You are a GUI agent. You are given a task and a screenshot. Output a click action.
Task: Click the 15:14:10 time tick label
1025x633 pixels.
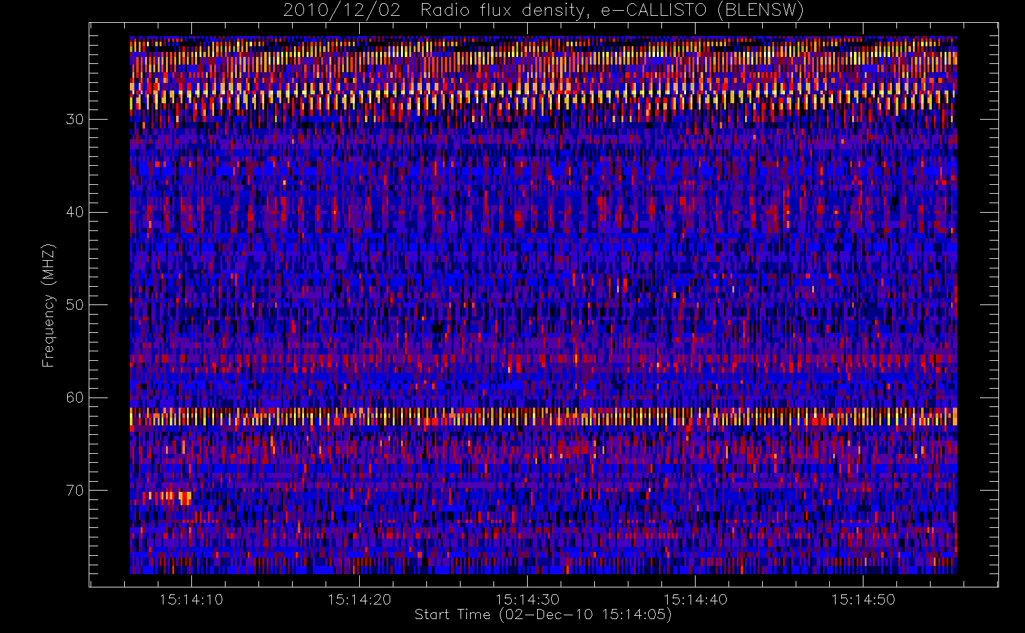(x=191, y=599)
